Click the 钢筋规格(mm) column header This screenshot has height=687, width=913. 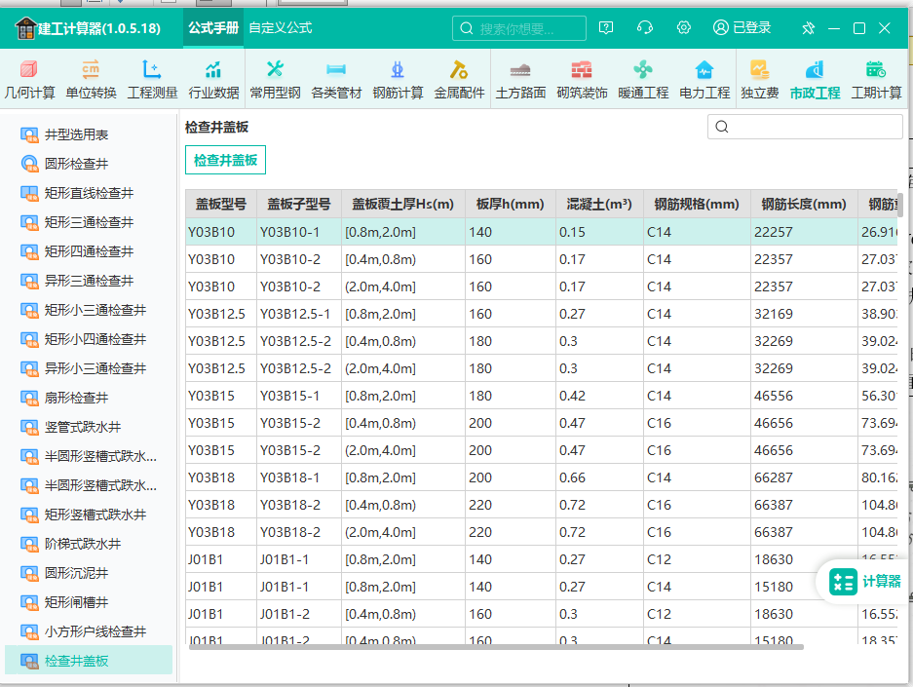click(x=697, y=204)
